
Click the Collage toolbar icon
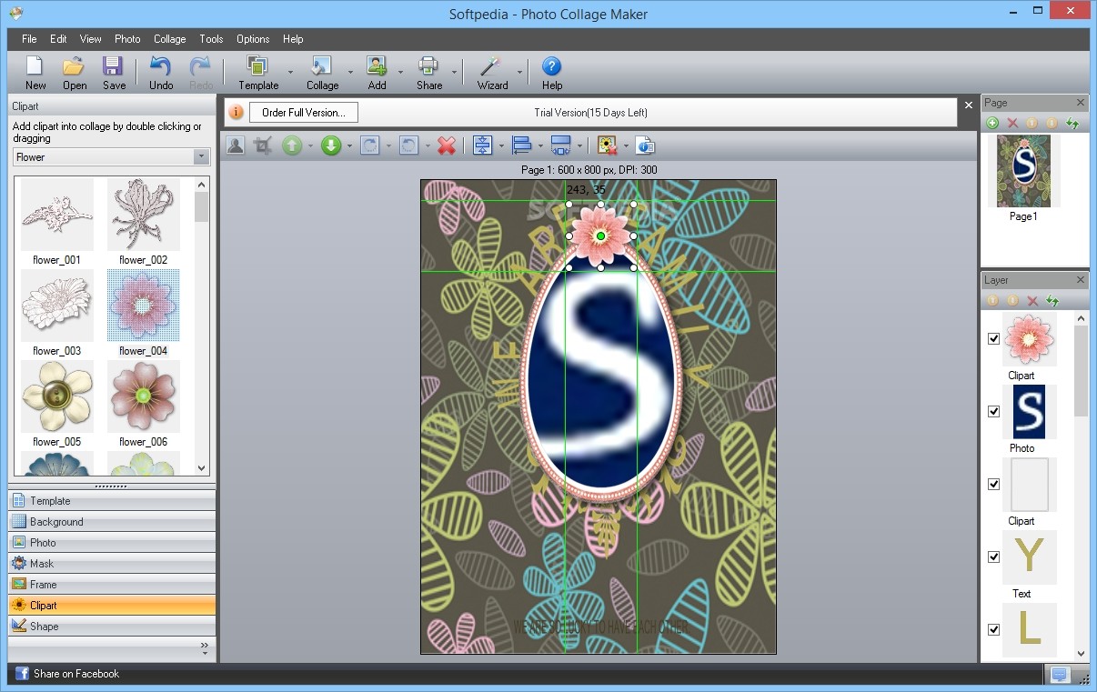pos(322,73)
